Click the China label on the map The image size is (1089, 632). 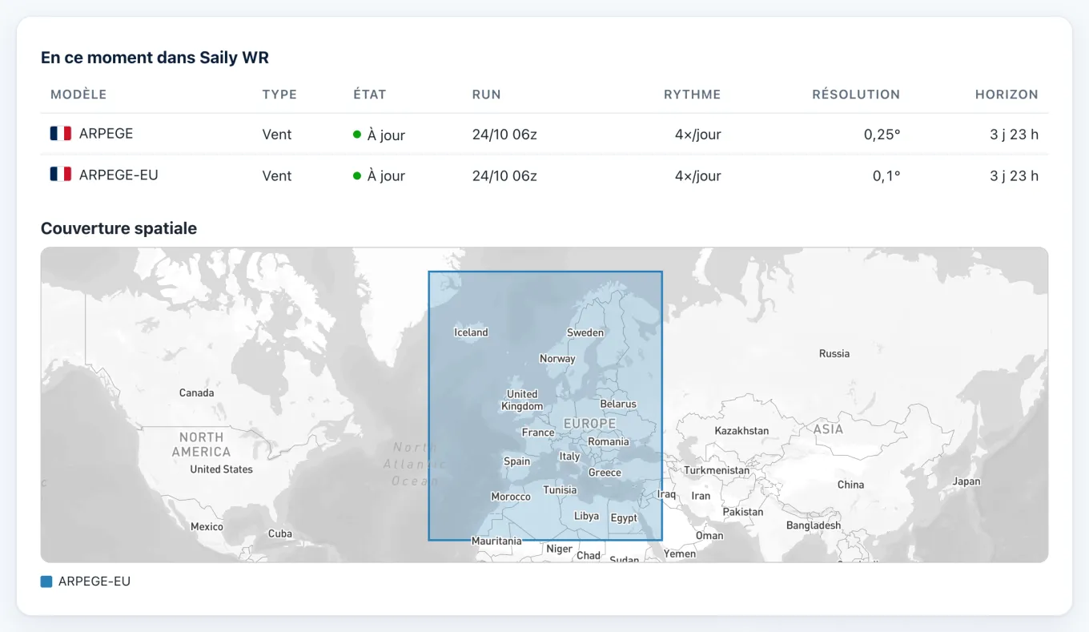tap(850, 485)
